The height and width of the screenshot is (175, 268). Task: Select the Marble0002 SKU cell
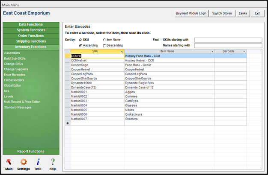tap(97, 96)
